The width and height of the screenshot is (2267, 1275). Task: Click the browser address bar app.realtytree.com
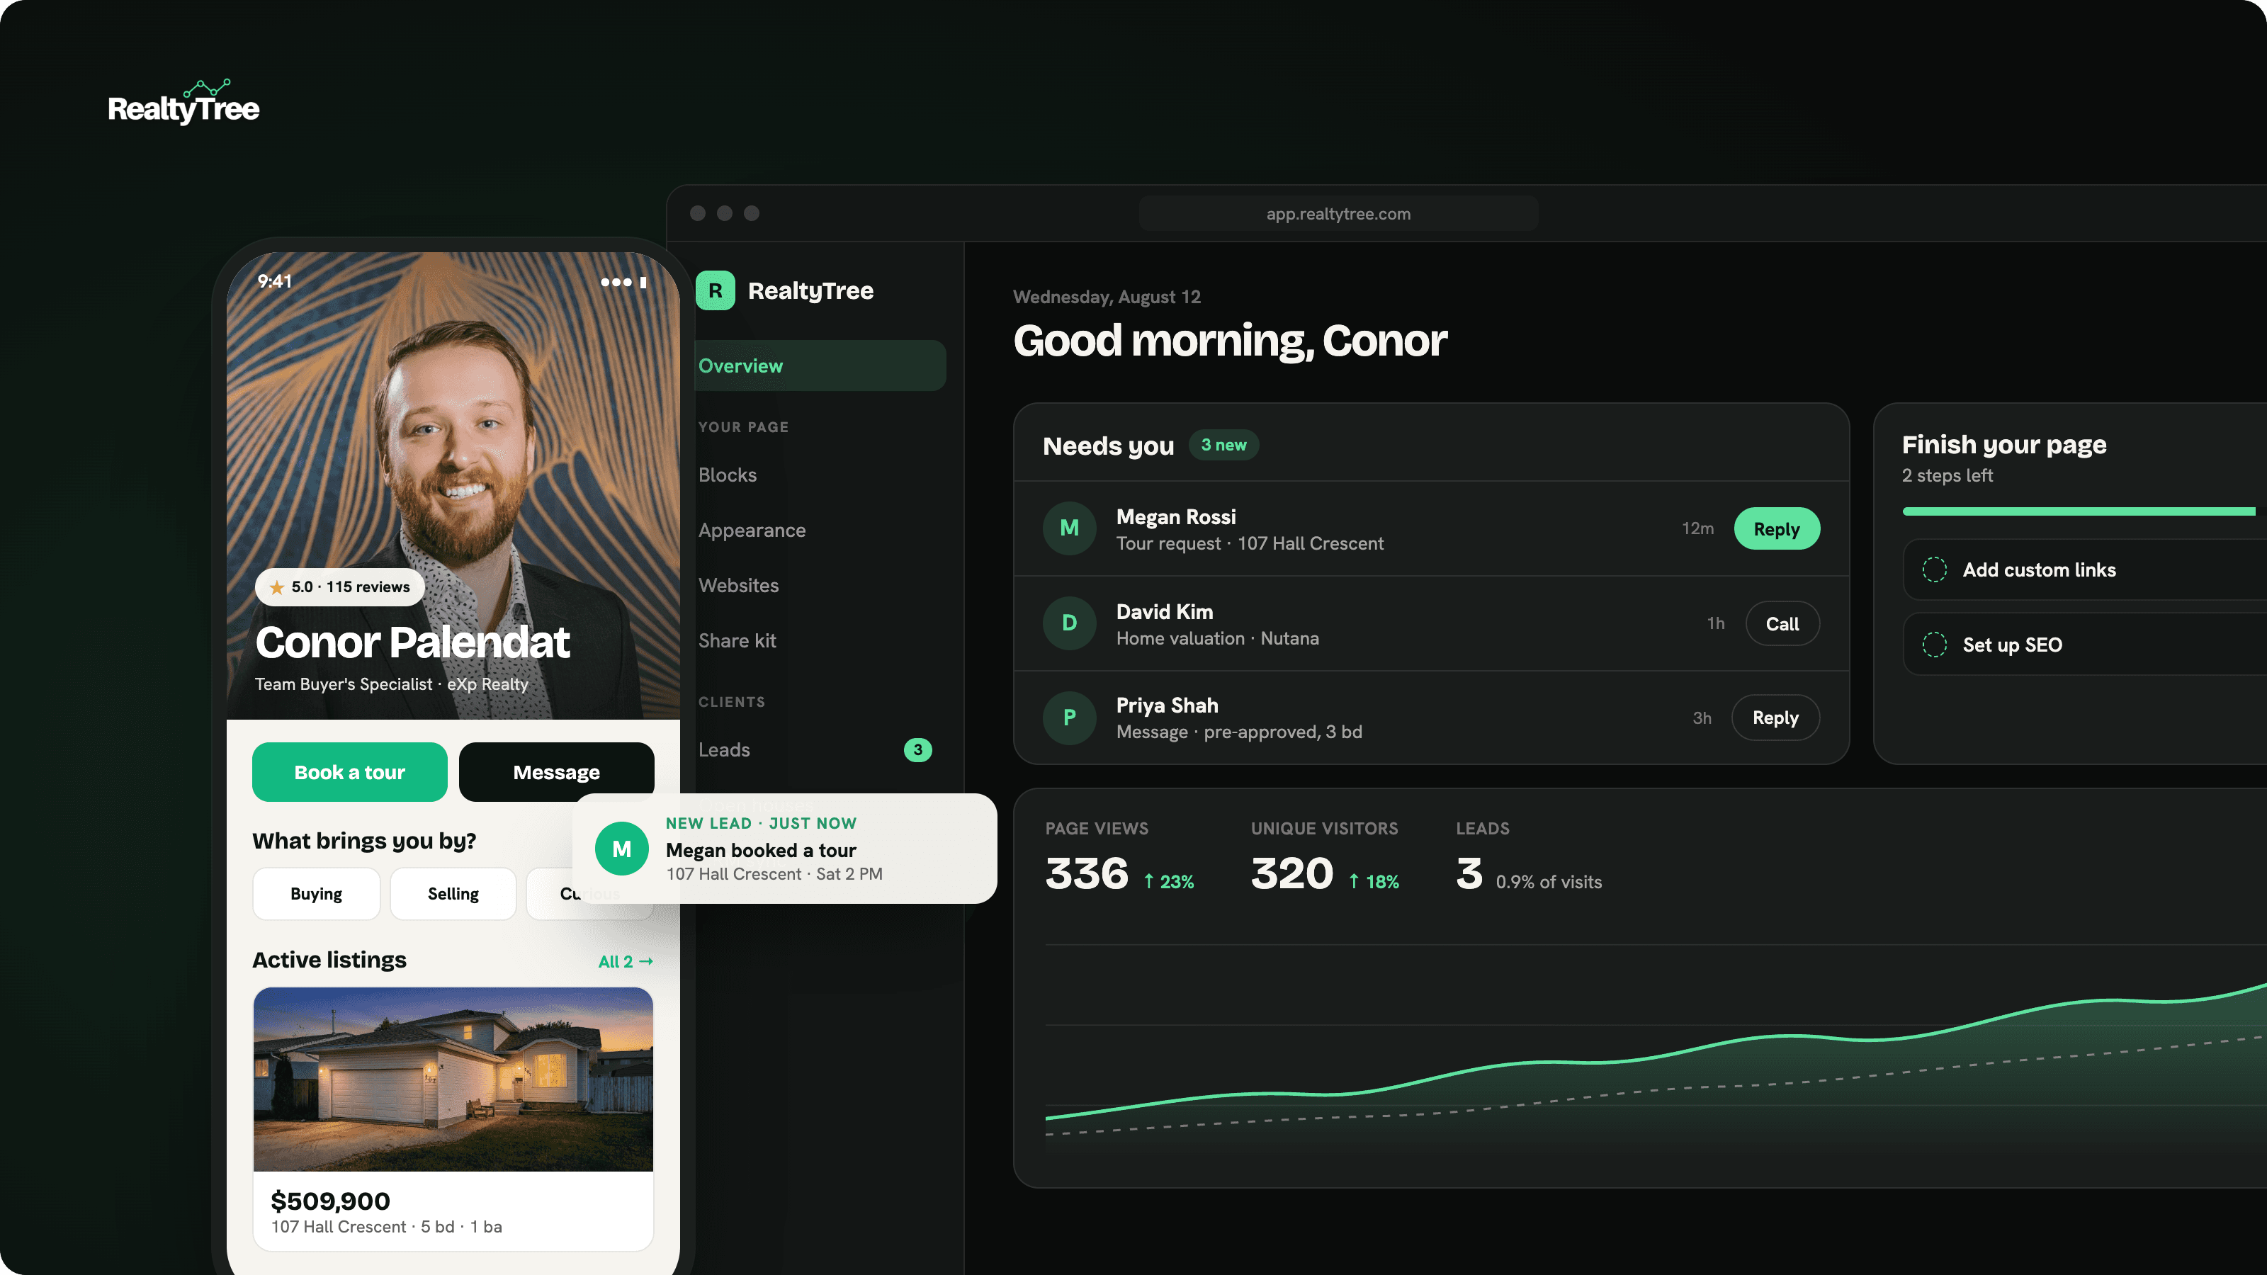coord(1338,214)
